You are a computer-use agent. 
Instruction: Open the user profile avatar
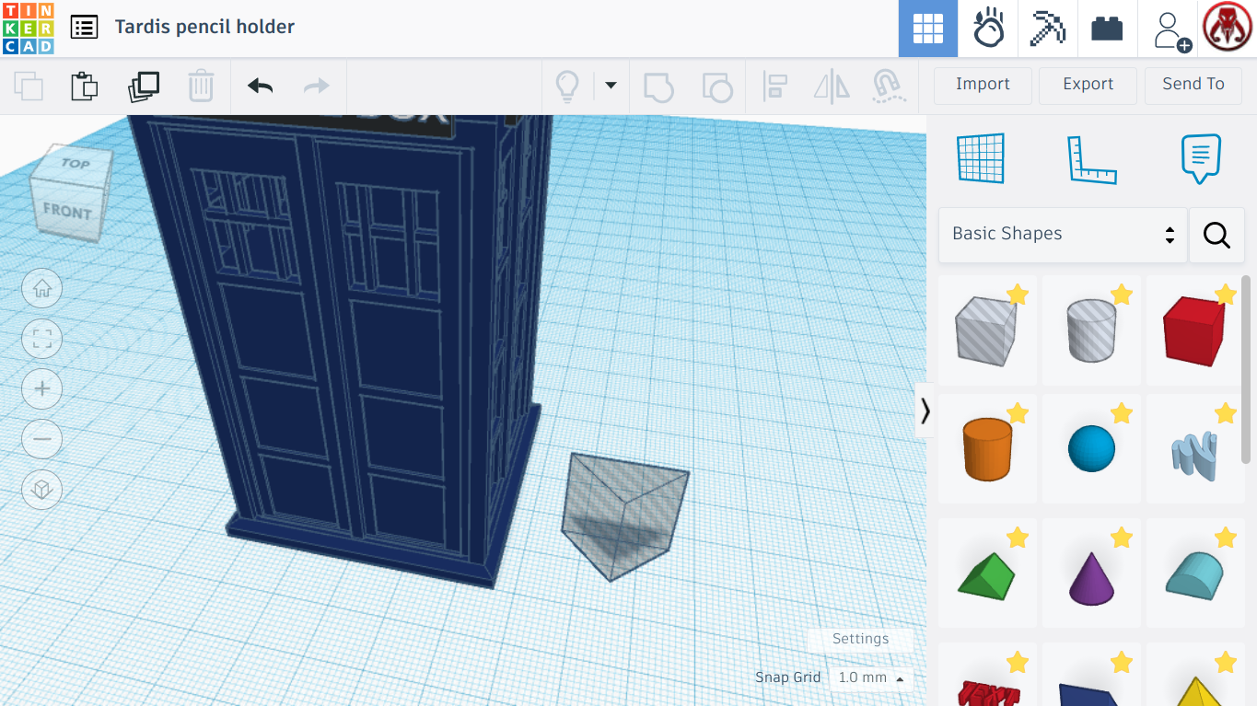pyautogui.click(x=1227, y=29)
